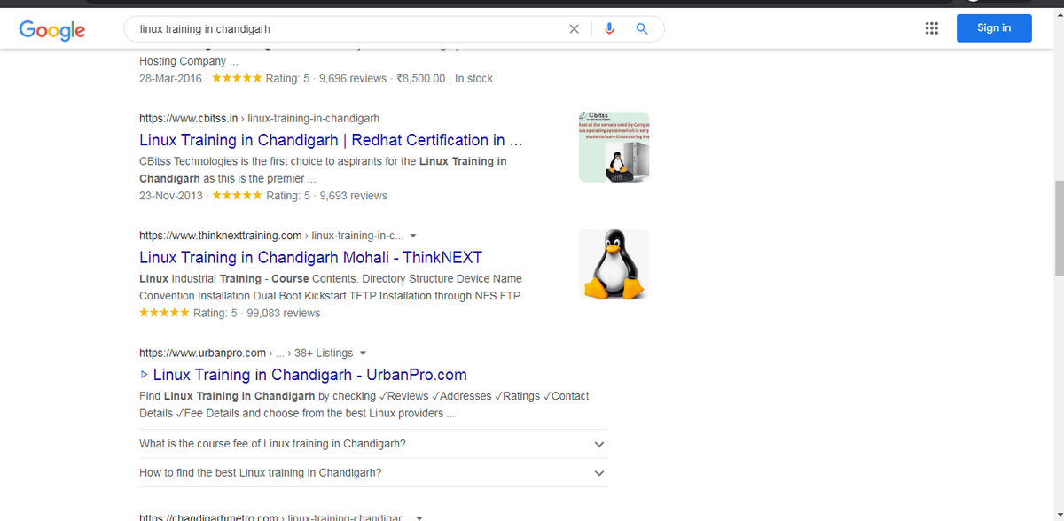The height and width of the screenshot is (521, 1064).
Task: Click the '9,696 reviews' text
Action: point(353,79)
